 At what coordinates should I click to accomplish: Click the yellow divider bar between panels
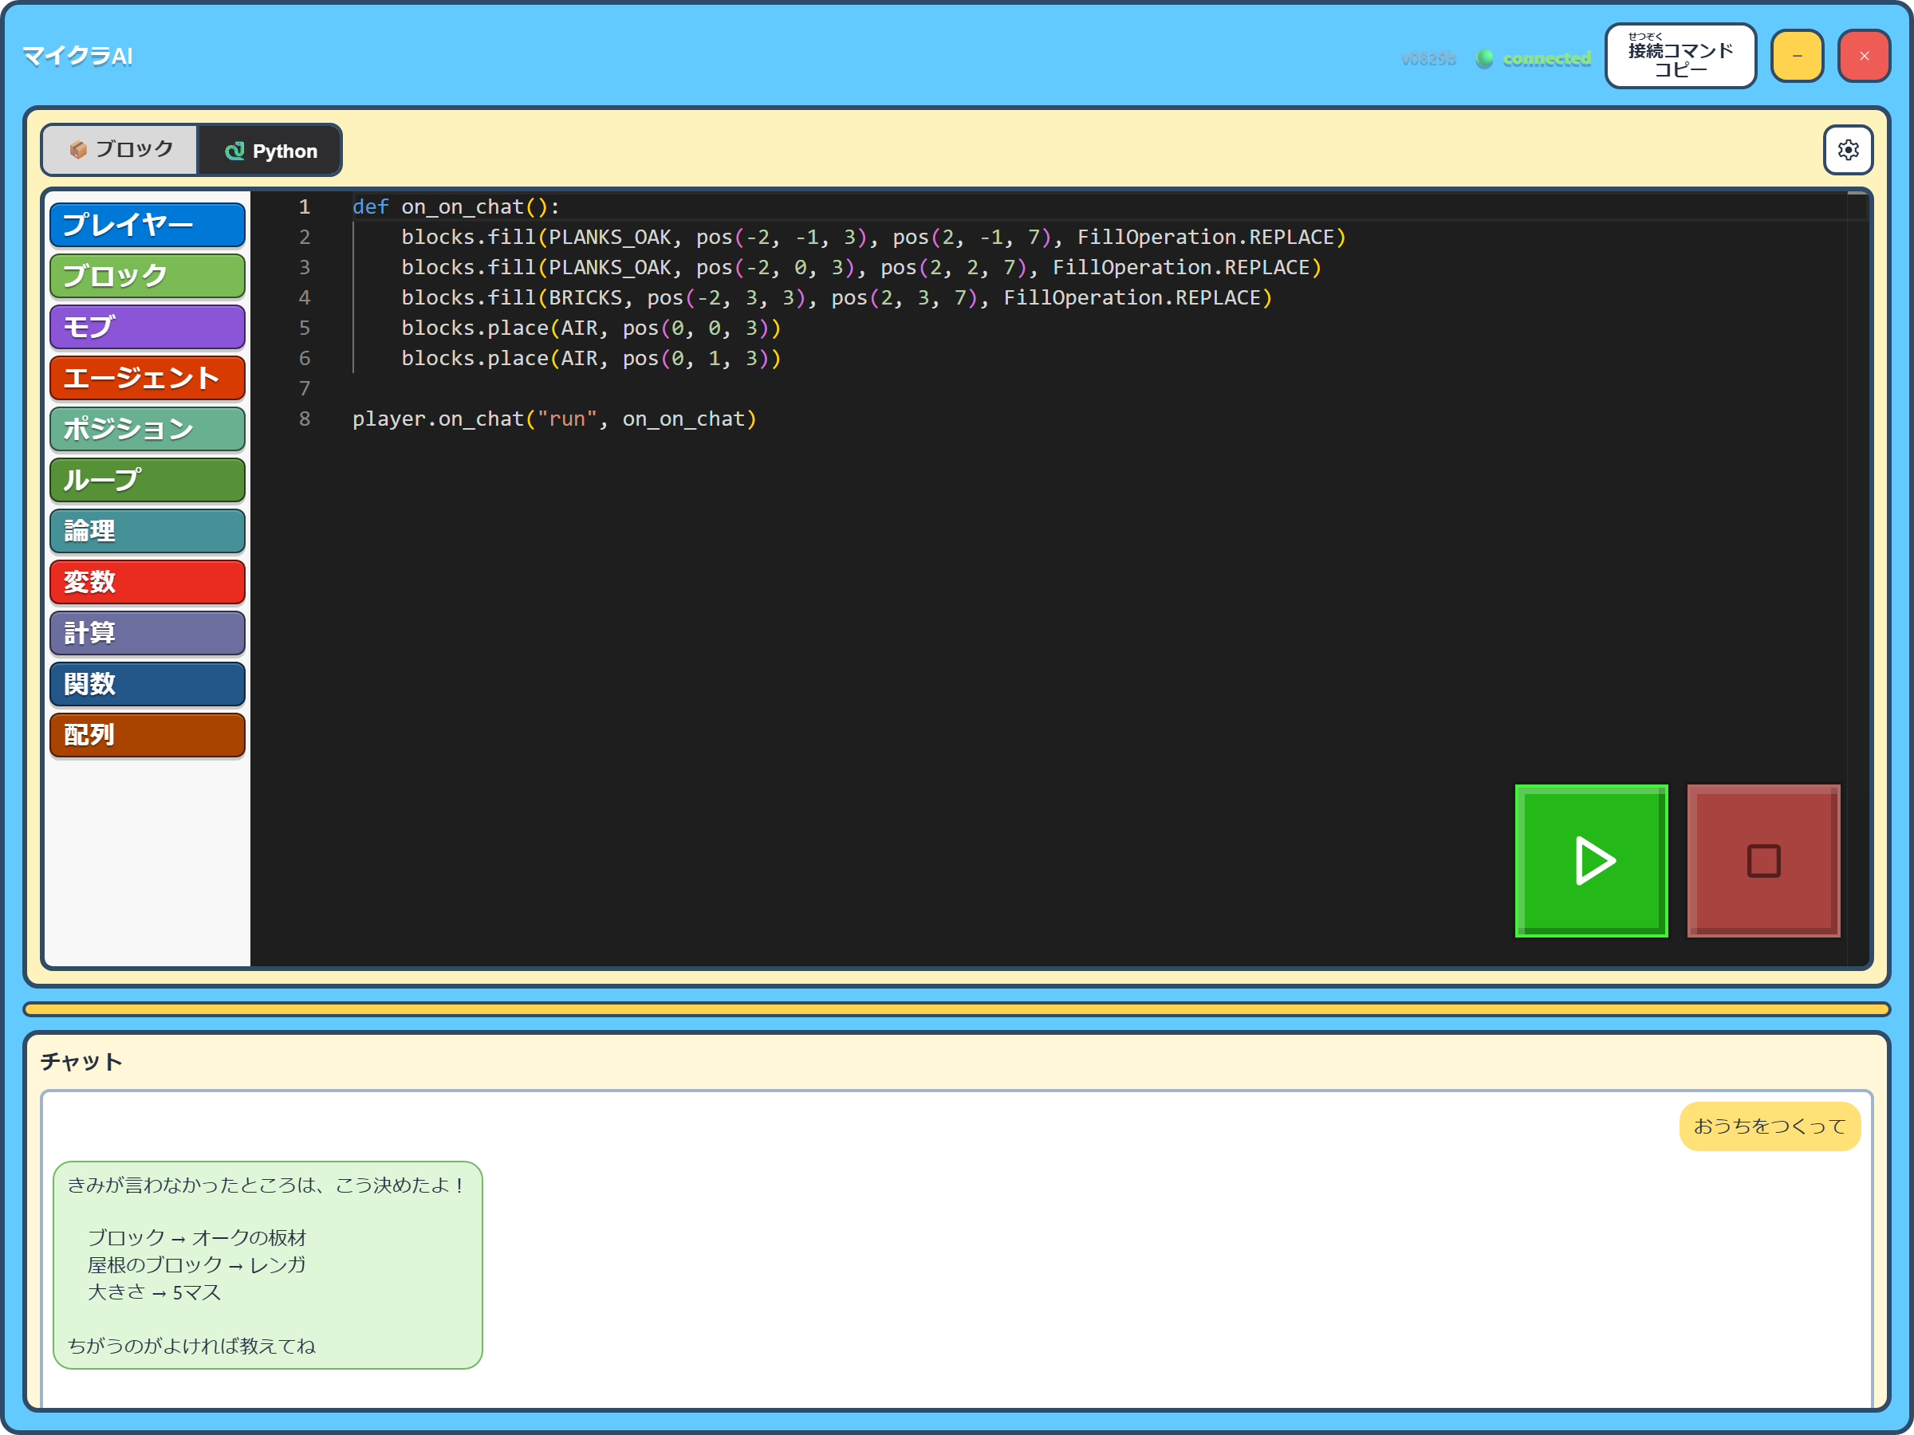click(x=956, y=1009)
